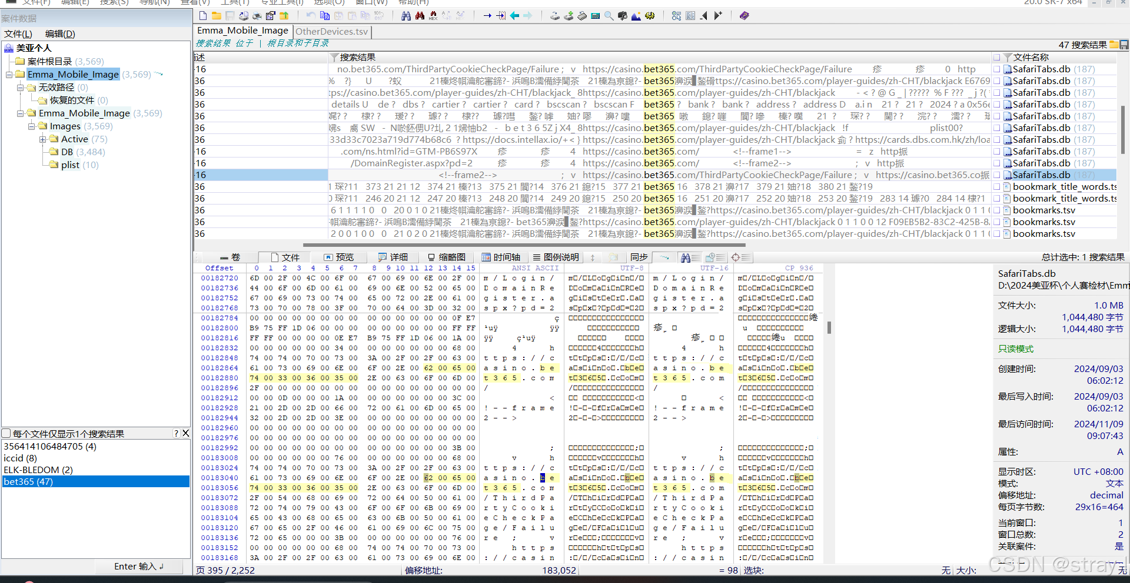Switch to the OtherDevices.tsv tab
The width and height of the screenshot is (1130, 583).
332,32
